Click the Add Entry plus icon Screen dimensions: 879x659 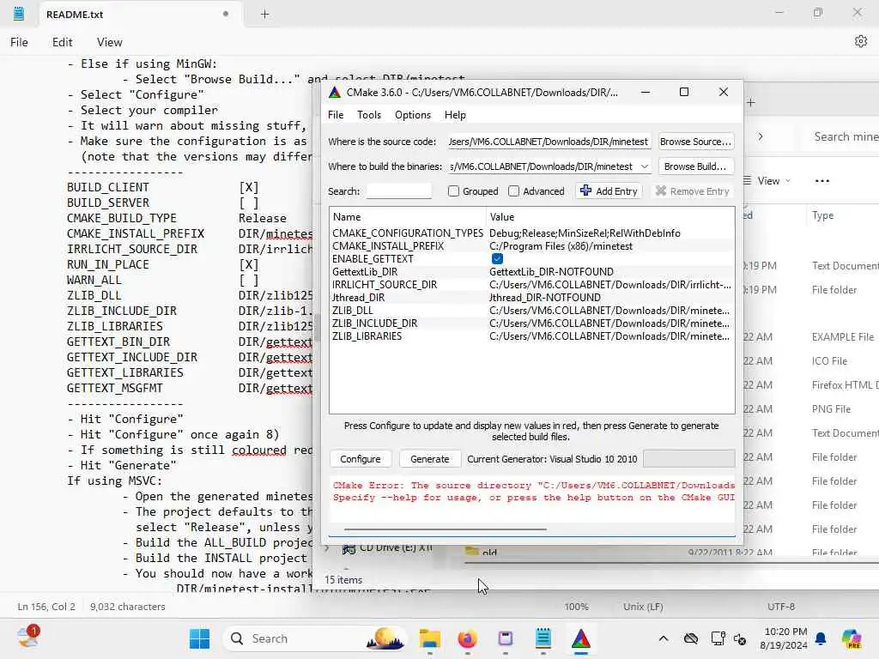click(x=585, y=190)
